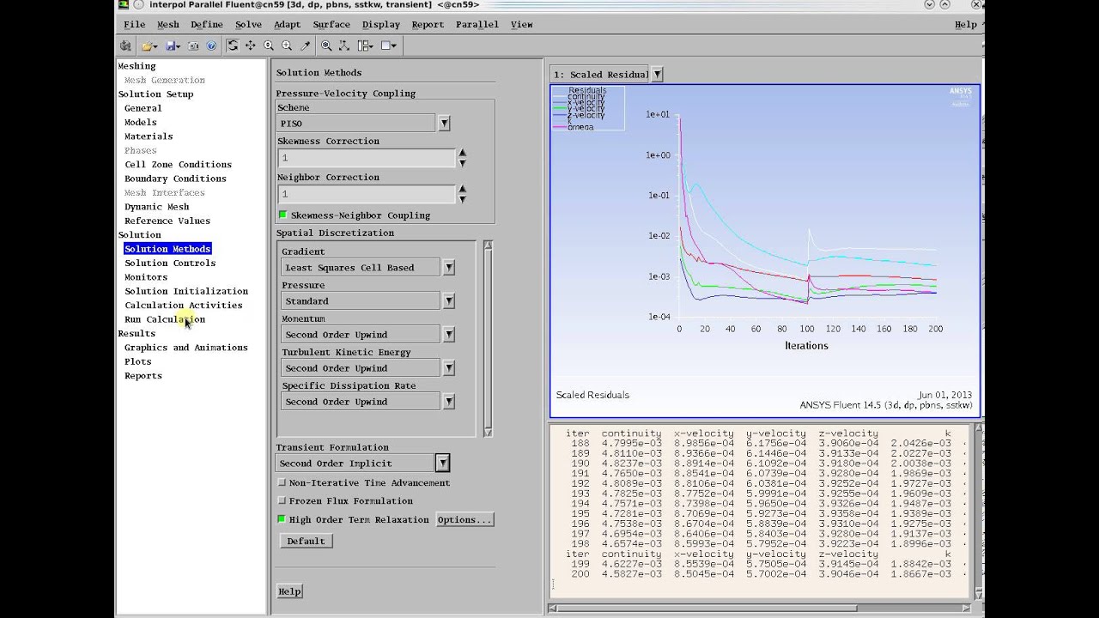The height and width of the screenshot is (618, 1099).
Task: Select Solution Controls
Action: 170,263
